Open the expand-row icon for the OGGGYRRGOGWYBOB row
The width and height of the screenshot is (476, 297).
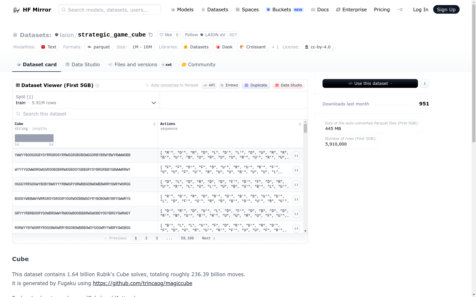296,185
